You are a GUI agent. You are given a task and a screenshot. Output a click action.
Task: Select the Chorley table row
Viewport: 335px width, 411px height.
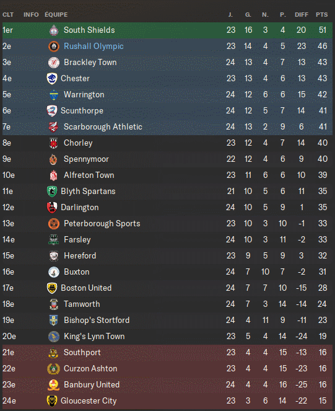[x=167, y=143]
